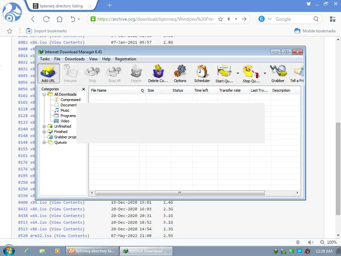Viewport: 341px width, 256px height.
Task: Click the browser back button
Action: click(33, 19)
